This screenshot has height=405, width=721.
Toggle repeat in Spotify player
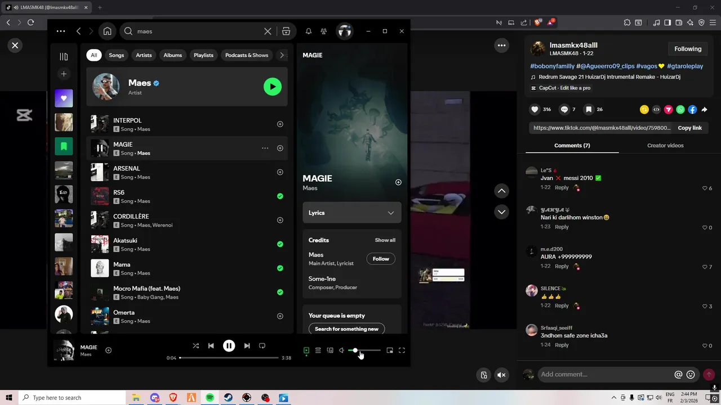(262, 346)
